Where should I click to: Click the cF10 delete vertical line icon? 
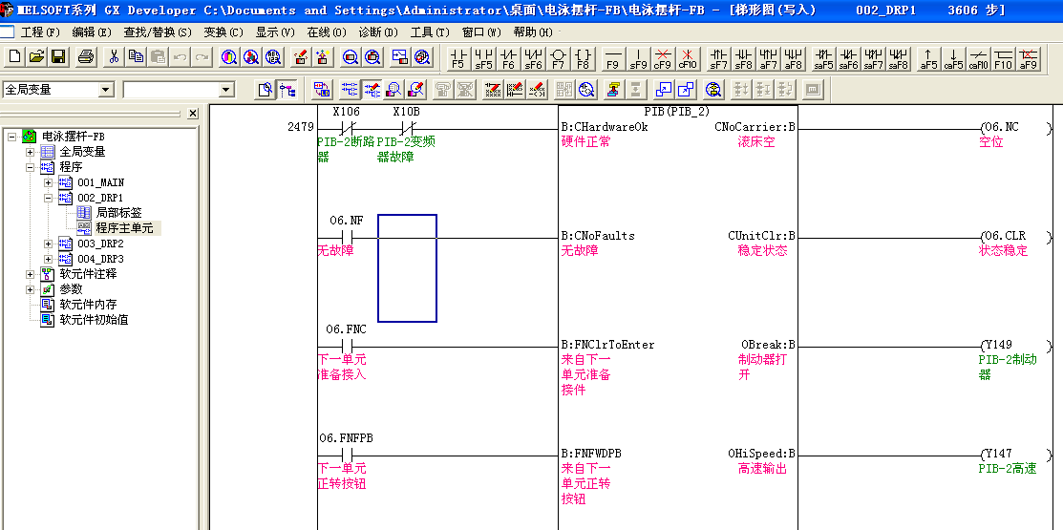point(688,58)
